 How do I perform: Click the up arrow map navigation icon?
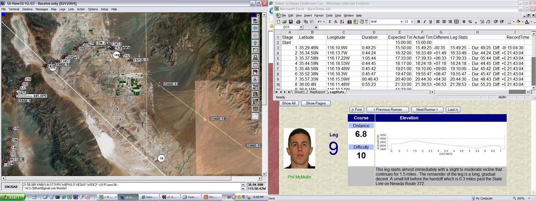pyautogui.click(x=255, y=43)
